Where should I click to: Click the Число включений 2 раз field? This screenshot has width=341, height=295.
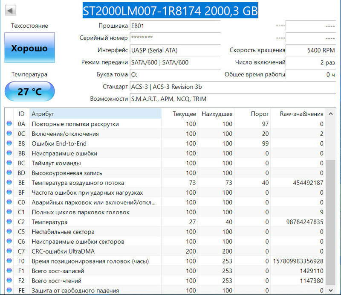(x=311, y=62)
